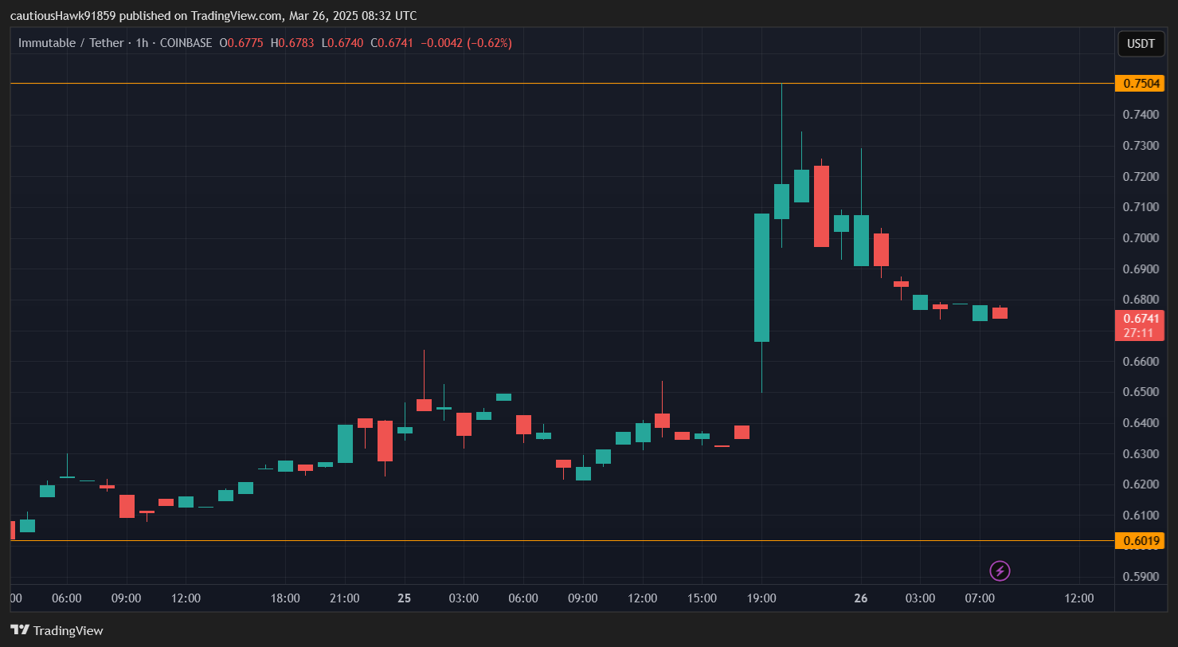
Task: Click the orange 0.7504 price label
Action: click(x=1141, y=84)
